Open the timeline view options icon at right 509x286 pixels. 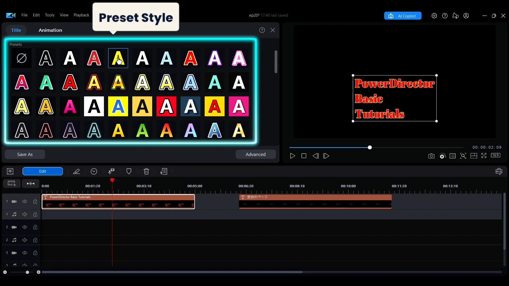pyautogui.click(x=499, y=171)
